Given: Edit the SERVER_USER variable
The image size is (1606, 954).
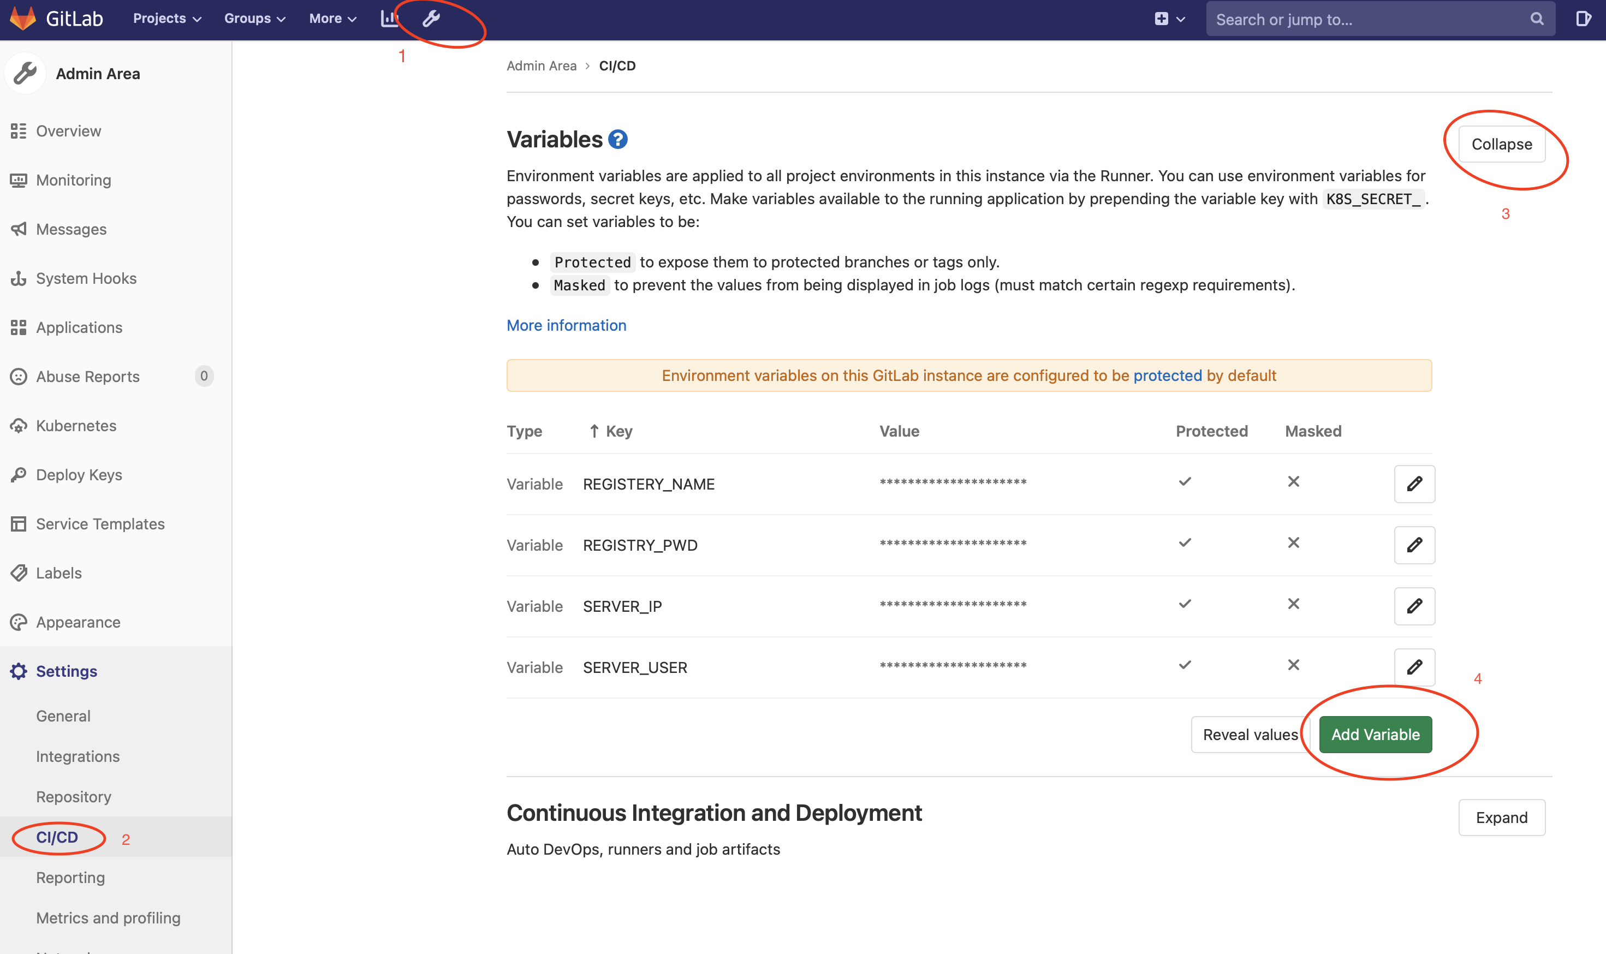Looking at the screenshot, I should 1414,667.
